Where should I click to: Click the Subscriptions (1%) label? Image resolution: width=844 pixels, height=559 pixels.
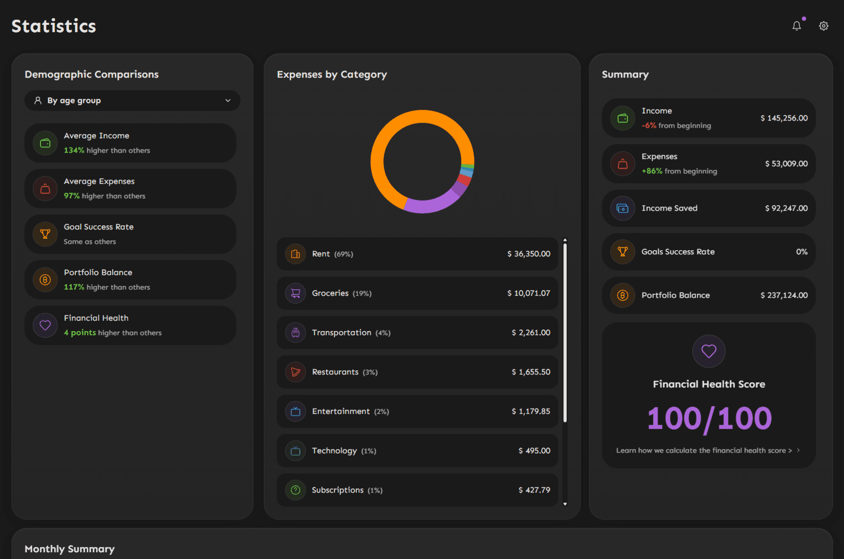pyautogui.click(x=347, y=490)
